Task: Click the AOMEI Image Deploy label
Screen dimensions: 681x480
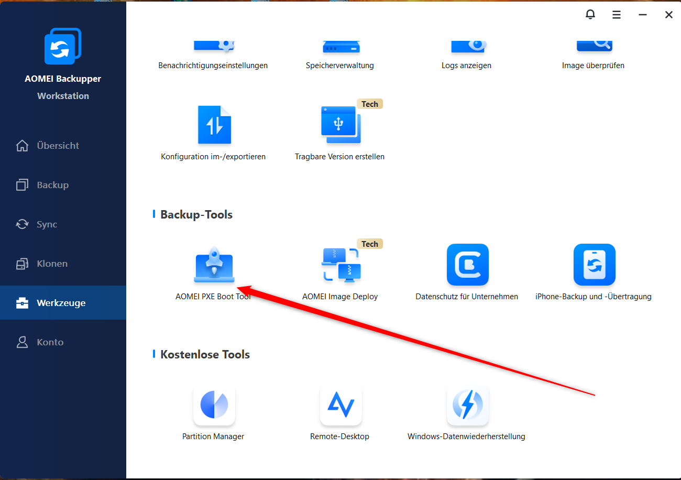Action: 340,297
